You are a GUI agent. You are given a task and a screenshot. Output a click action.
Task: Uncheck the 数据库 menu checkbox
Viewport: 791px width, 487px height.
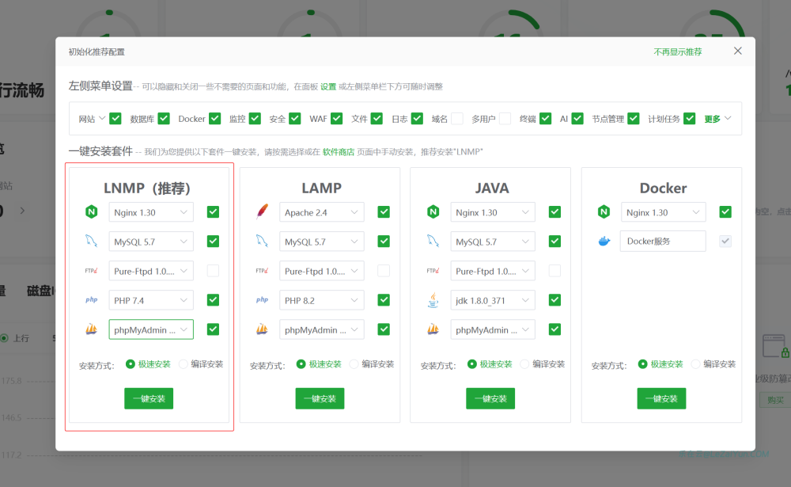pos(164,119)
